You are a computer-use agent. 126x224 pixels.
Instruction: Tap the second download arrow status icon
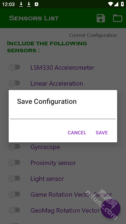point(29,4)
